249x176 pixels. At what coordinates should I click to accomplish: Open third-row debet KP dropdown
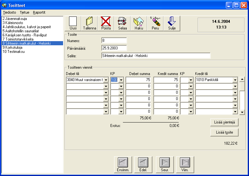tap(121, 92)
